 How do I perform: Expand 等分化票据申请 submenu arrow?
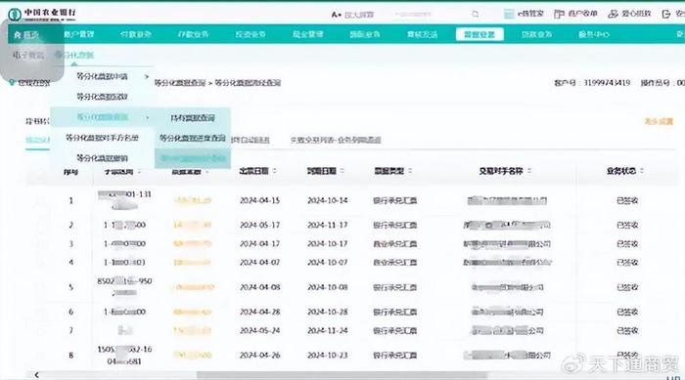147,76
